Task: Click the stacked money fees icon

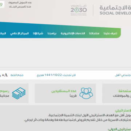Action: (x=19, y=93)
